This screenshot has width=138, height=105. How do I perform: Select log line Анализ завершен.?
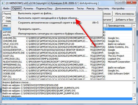67,96
